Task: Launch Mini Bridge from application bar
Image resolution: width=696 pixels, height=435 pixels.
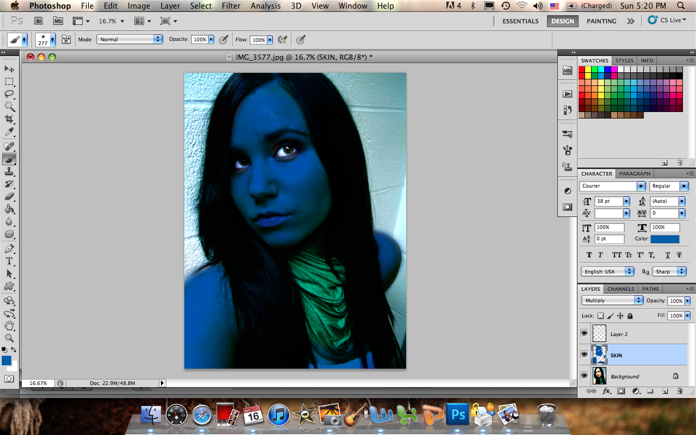Action: click(58, 21)
